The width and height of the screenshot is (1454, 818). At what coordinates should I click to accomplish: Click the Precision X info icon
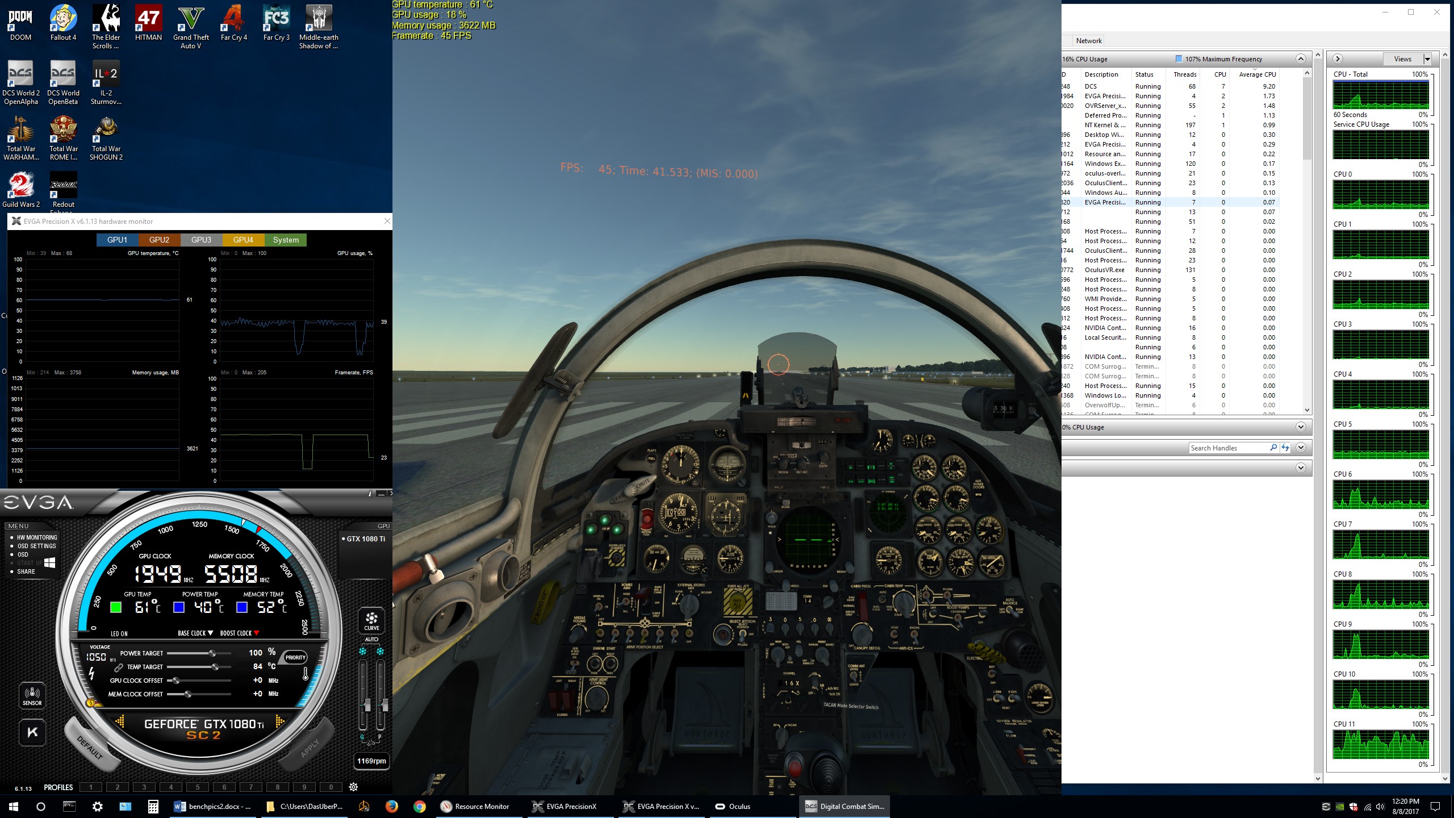[370, 493]
